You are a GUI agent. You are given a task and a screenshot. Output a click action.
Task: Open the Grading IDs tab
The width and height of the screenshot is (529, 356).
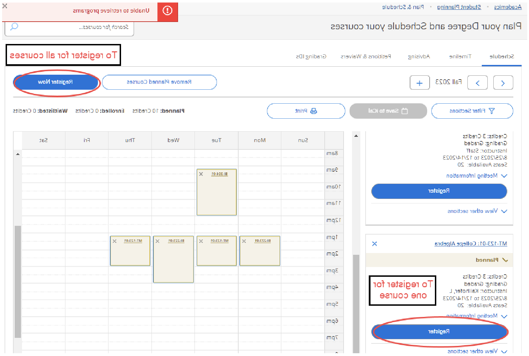(x=311, y=57)
